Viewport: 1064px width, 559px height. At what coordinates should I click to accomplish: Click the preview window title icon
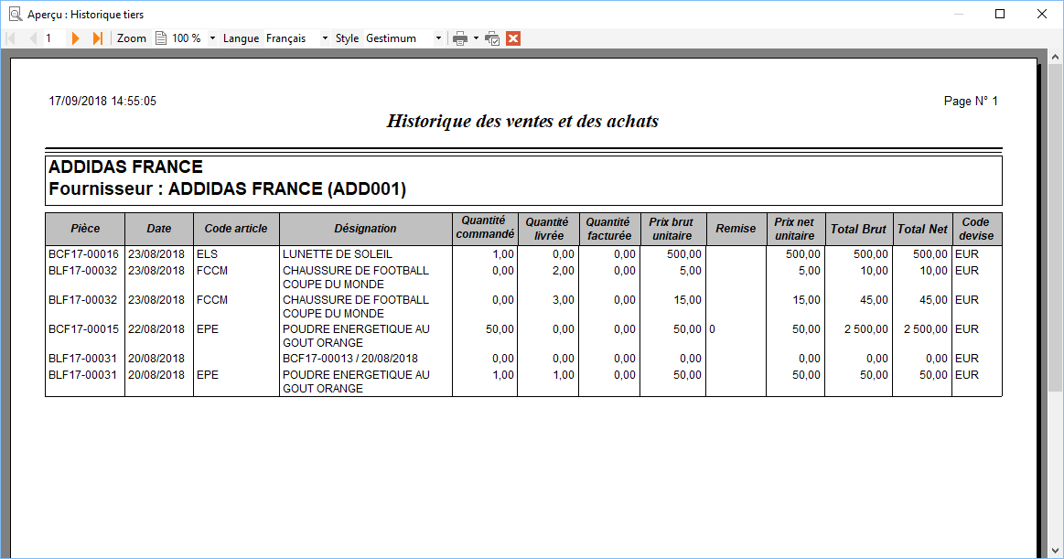tap(15, 15)
